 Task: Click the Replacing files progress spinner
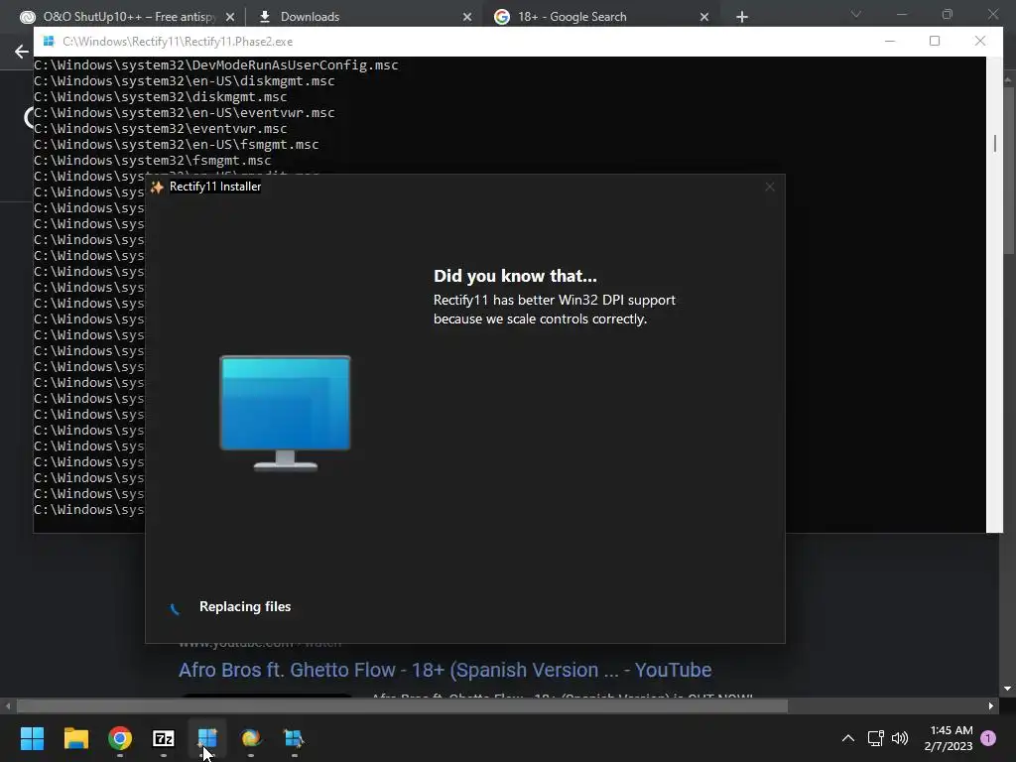coord(175,607)
